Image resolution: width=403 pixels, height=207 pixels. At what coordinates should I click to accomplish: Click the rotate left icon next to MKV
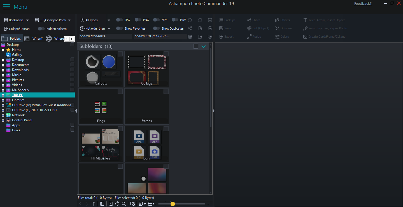tap(190, 20)
